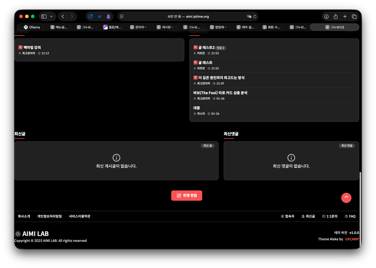Click the UXCAMP theme maker link
The width and height of the screenshot is (376, 268).
tap(352, 239)
